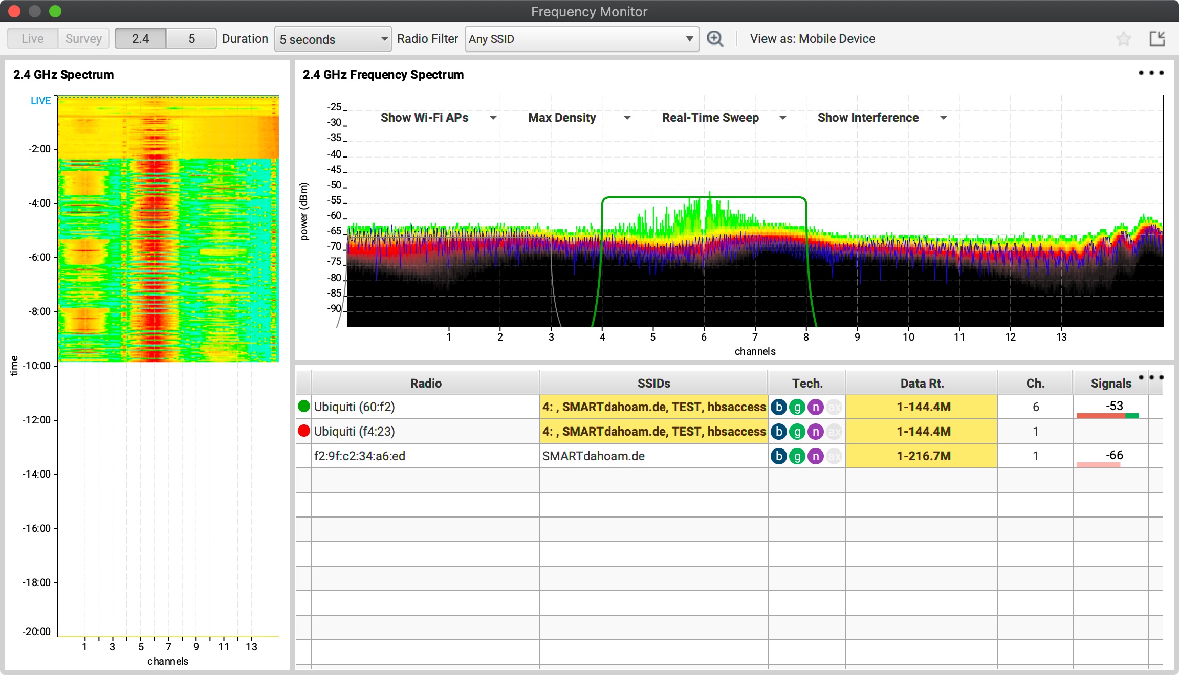Viewport: 1179px width, 675px height.
Task: Click the ellipsis menu on the Frequency Spectrum panel
Action: pyautogui.click(x=1150, y=73)
